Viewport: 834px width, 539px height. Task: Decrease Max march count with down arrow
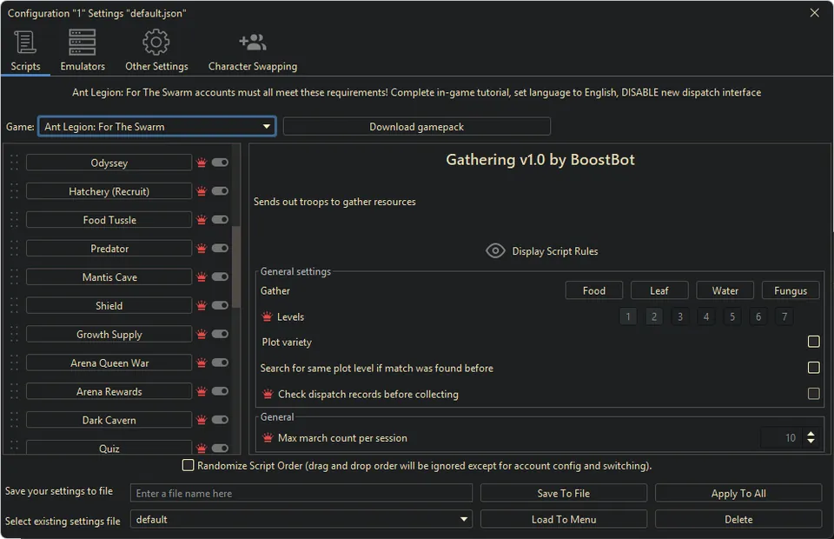click(x=811, y=442)
